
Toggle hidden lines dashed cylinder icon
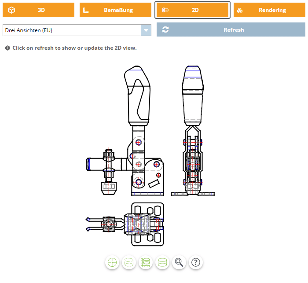(x=129, y=262)
